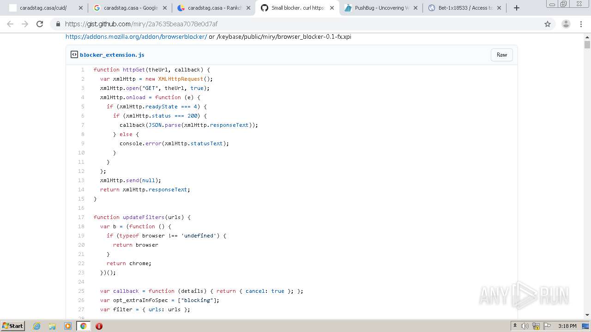Open the taskbar clock showing 3:18 PM
This screenshot has width=591, height=332.
point(567,326)
